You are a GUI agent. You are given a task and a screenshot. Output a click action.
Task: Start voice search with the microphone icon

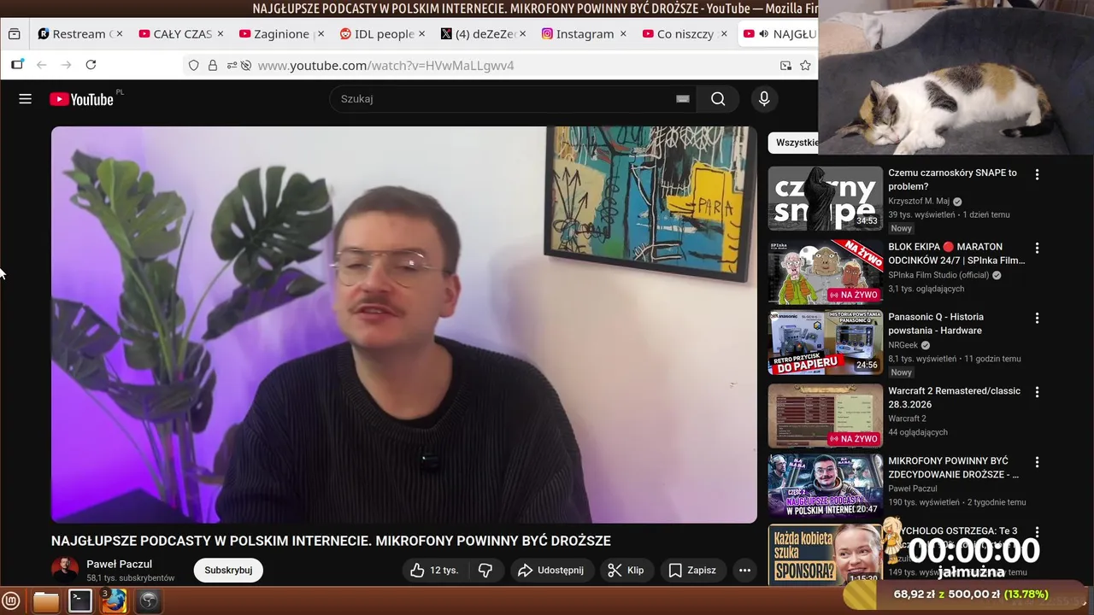pos(764,99)
